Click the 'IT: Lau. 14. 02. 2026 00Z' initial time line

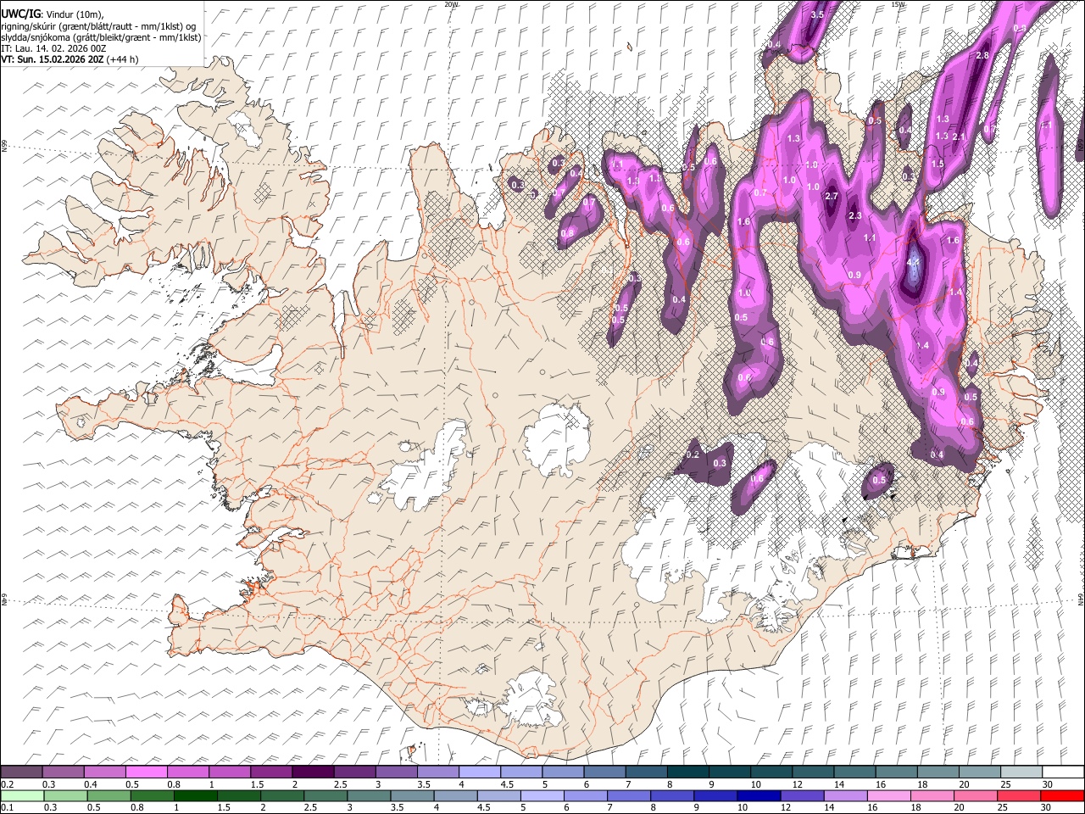(x=54, y=48)
